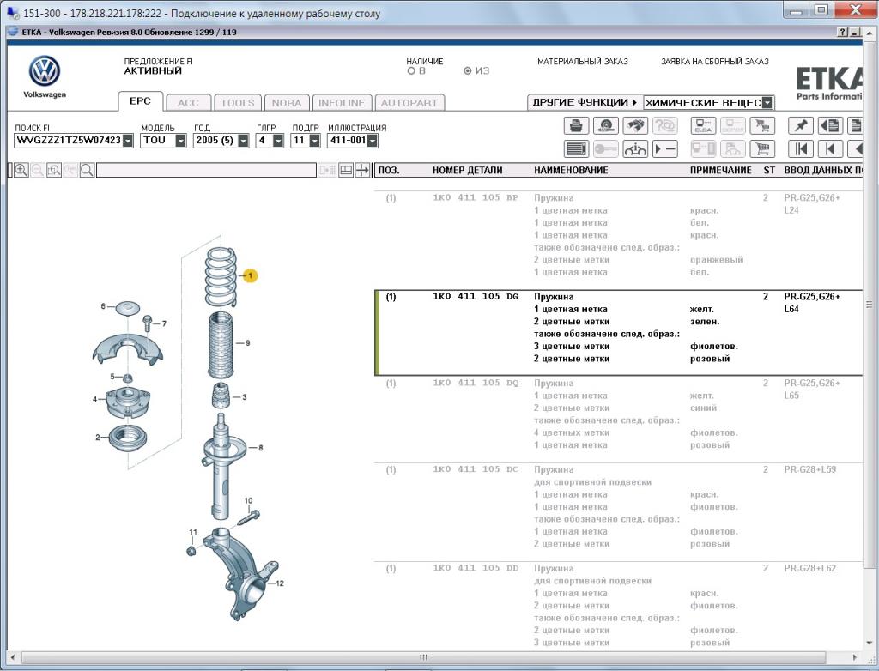Go to previous illustration (bar arrow icon)
This screenshot has width=879, height=671.
tap(830, 149)
